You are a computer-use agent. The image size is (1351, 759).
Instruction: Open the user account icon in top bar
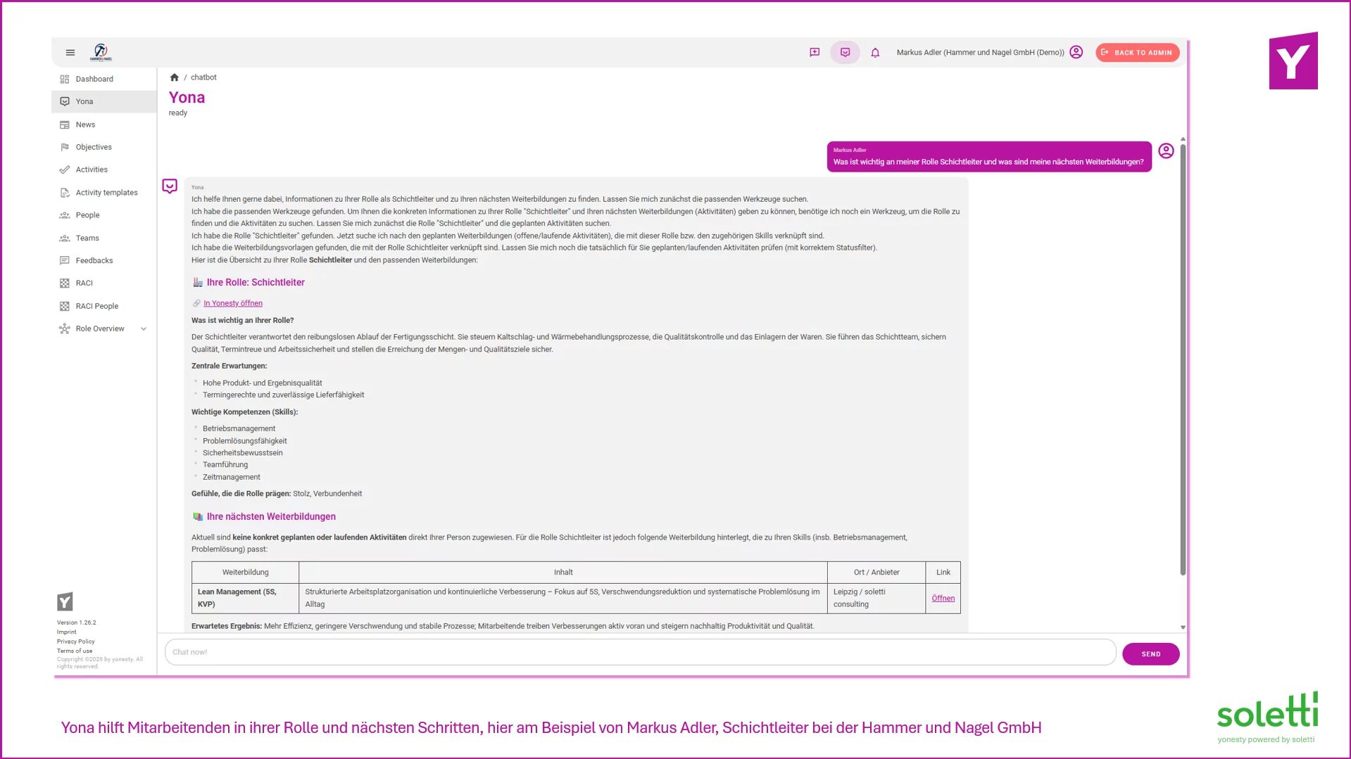pos(1076,52)
